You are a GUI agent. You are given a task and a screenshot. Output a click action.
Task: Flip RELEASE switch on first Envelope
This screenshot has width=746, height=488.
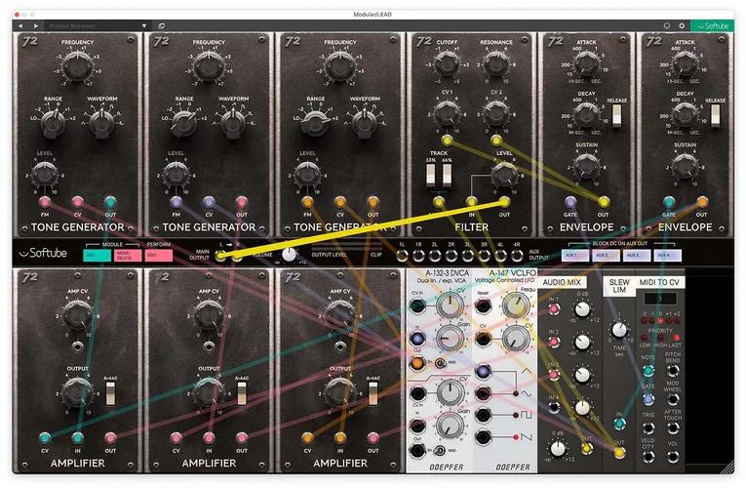[616, 116]
